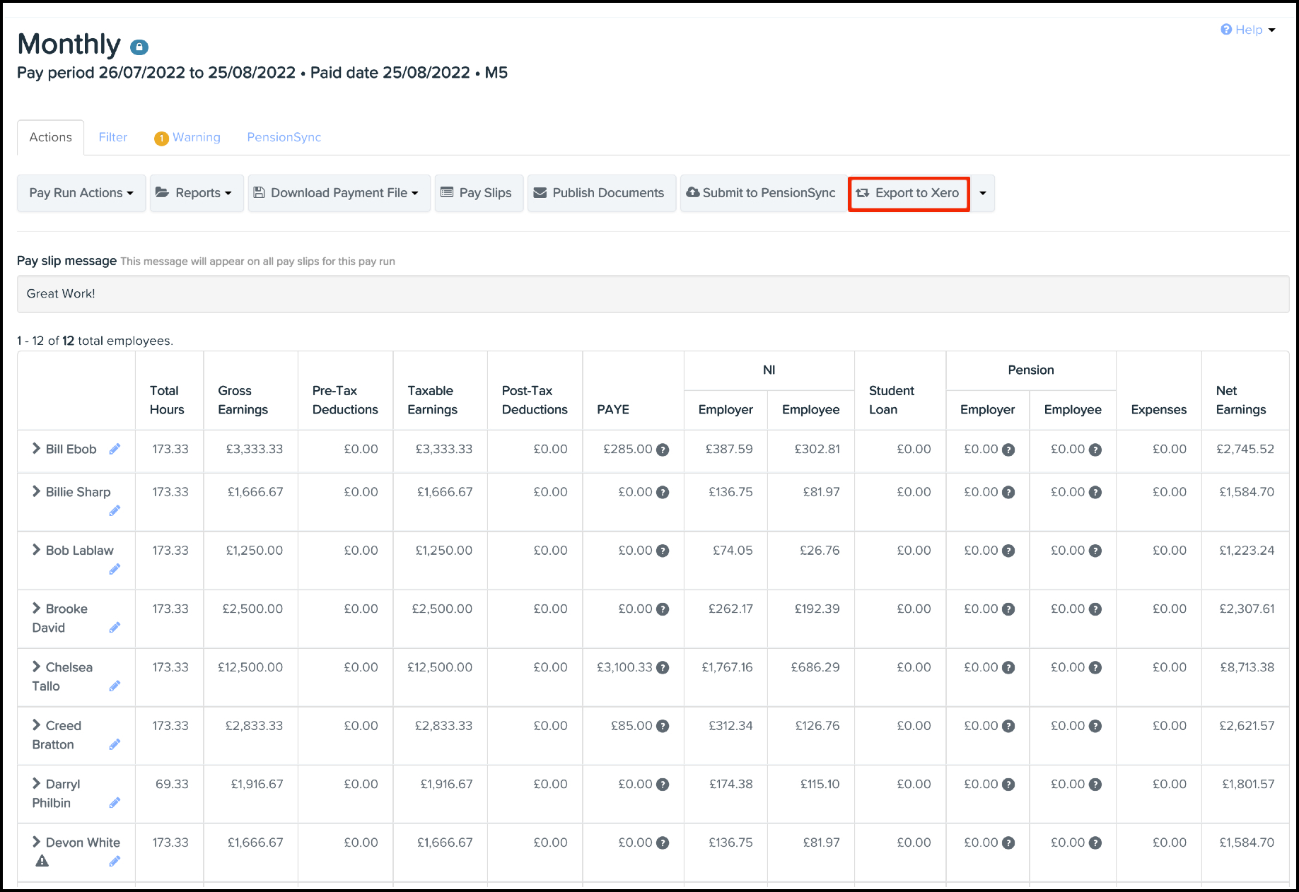Open the PensionSync tab
The height and width of the screenshot is (892, 1299).
(284, 137)
